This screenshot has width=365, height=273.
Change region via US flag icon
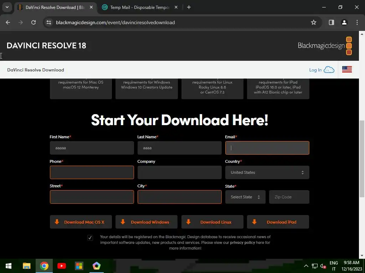click(x=347, y=69)
